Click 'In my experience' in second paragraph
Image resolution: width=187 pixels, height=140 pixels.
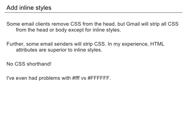coord(128,44)
